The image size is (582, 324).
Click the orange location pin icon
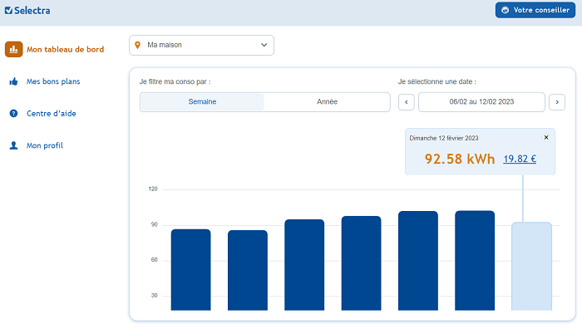point(138,45)
